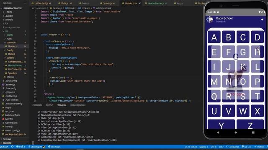Screen dimensions: 268x150
Task: Tap the Baby School logo in the emulator
Action: pyautogui.click(x=210, y=20)
